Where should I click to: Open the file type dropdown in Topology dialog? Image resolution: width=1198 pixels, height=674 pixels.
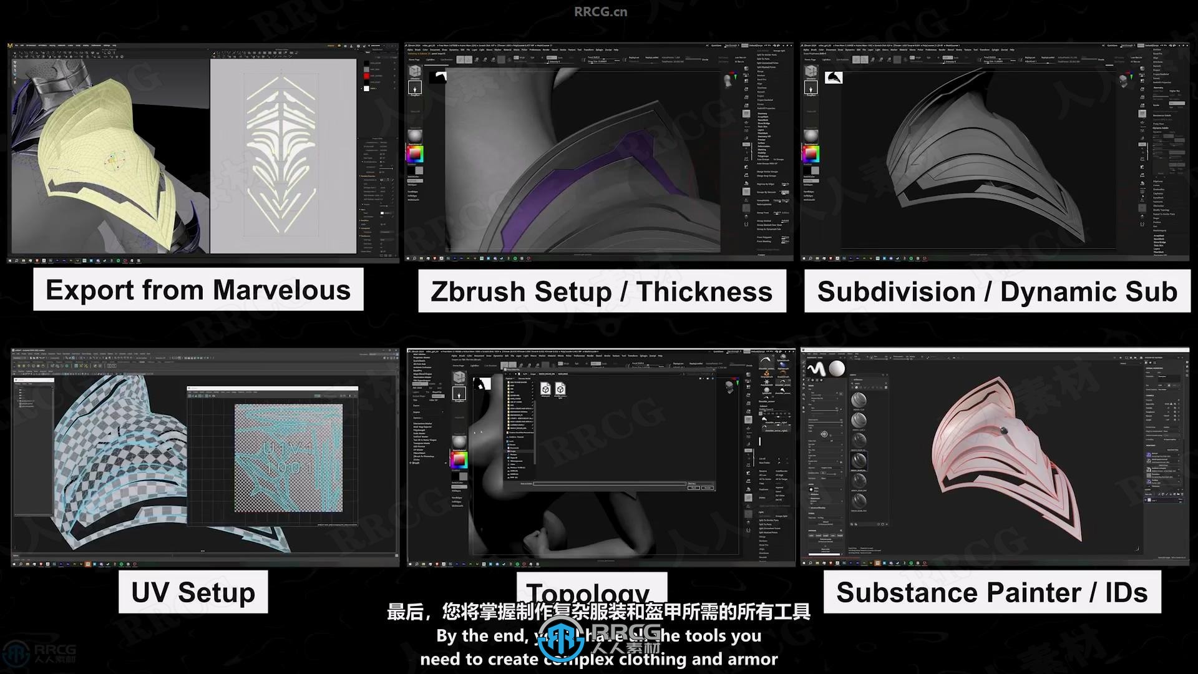701,484
